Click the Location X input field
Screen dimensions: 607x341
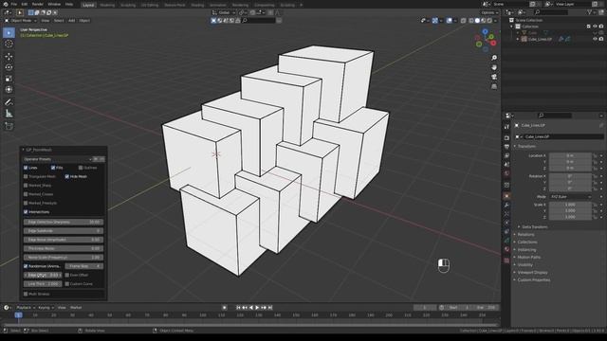[570, 155]
